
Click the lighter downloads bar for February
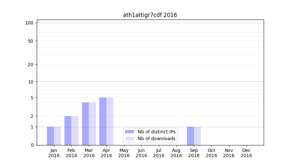point(75,130)
